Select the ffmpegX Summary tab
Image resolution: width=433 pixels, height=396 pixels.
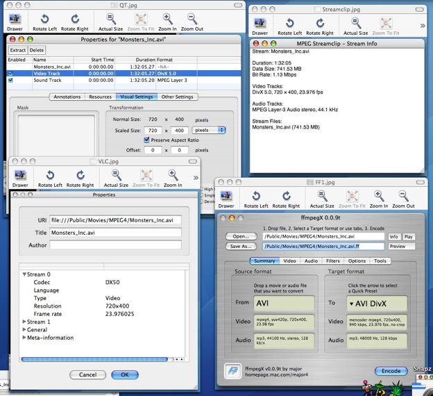tap(264, 261)
